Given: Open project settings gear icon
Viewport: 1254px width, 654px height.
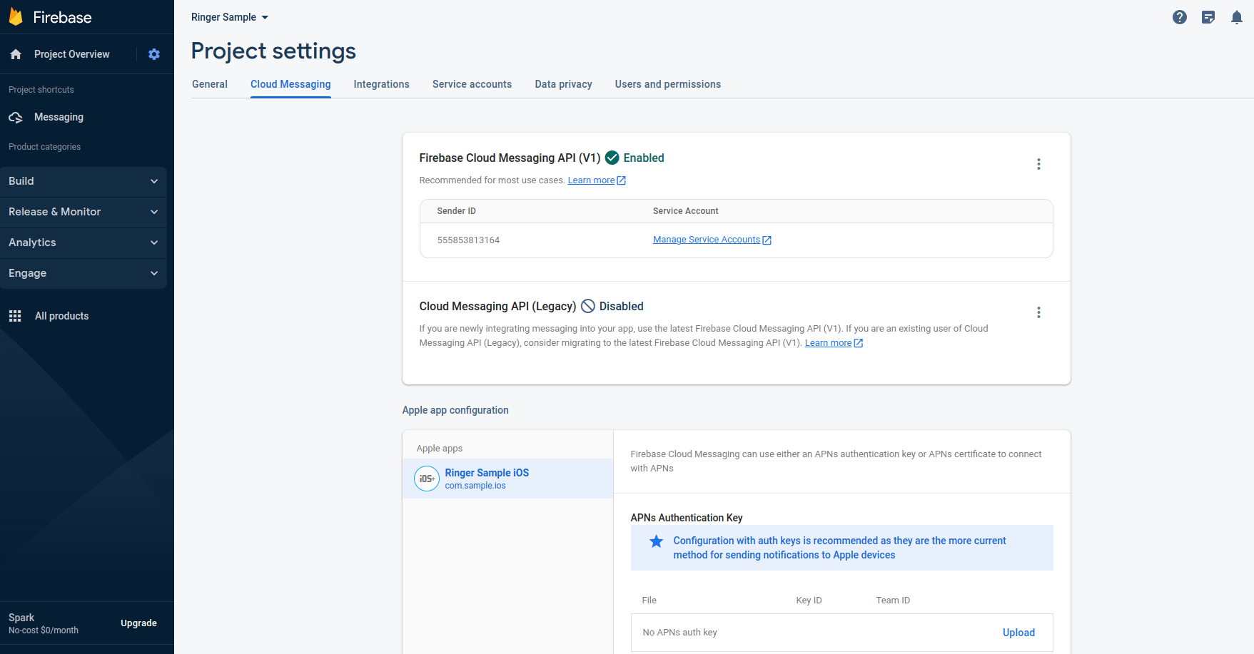Looking at the screenshot, I should 154,54.
